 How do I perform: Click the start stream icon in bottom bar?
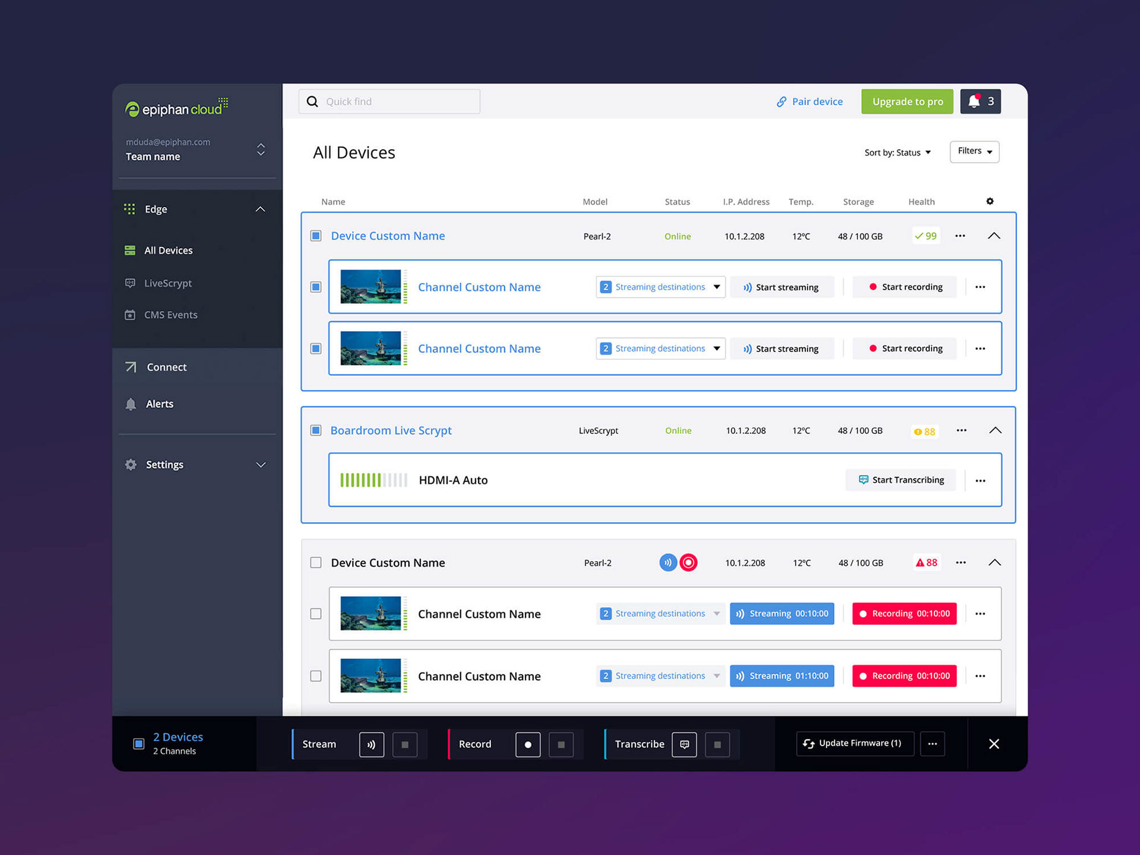[372, 745]
